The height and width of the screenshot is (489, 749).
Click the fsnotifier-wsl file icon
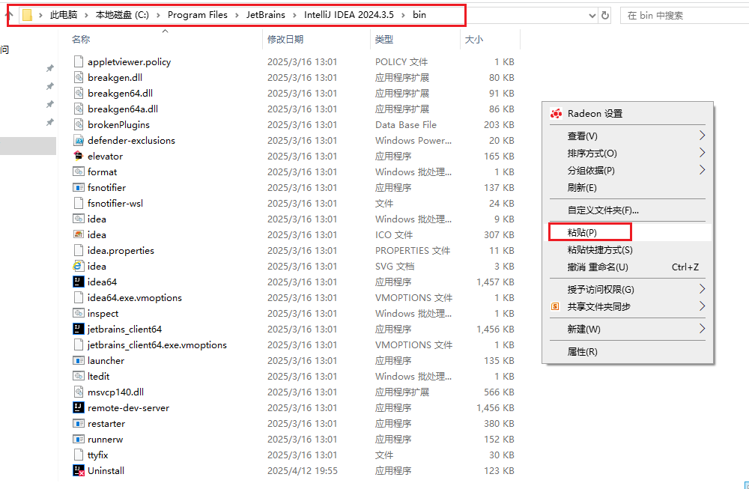coord(79,203)
